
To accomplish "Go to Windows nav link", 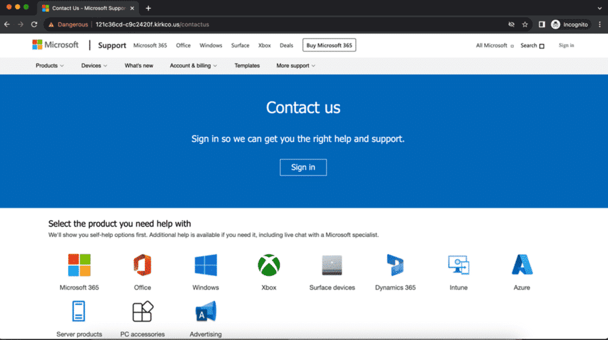I will click(211, 45).
